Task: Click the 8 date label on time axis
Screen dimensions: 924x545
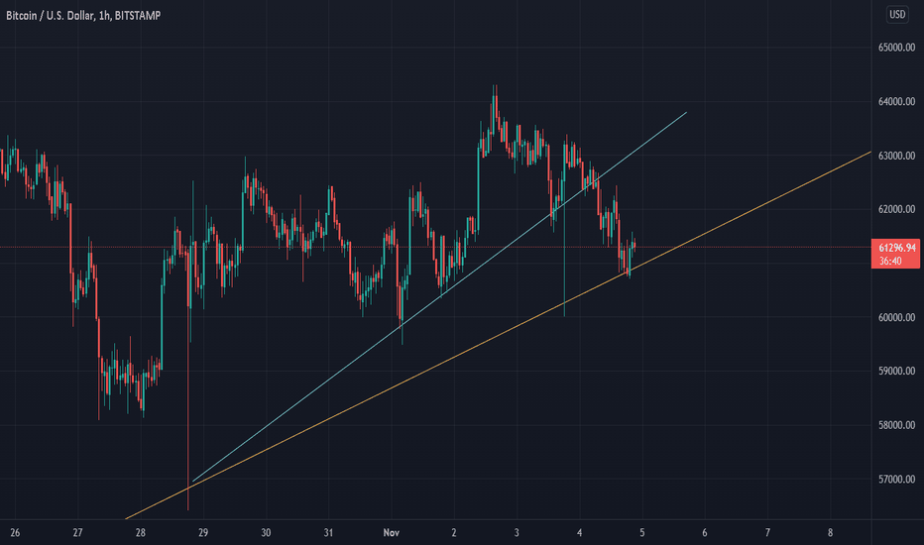Action: (x=830, y=533)
